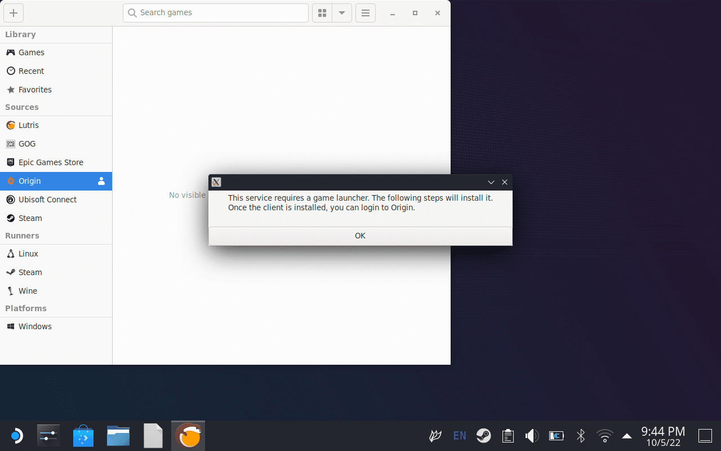Viewport: 721px width, 451px height.
Task: Focus the Search games field
Action: (216, 13)
